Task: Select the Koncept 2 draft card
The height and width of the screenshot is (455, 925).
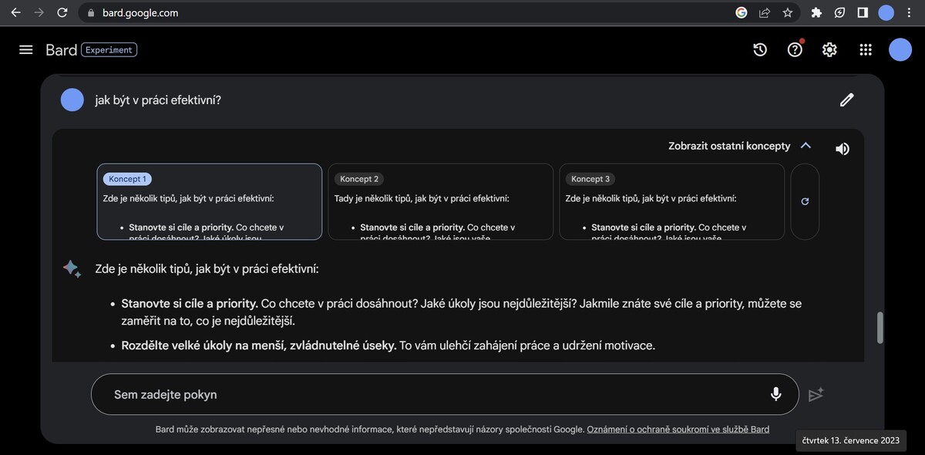Action: click(441, 202)
